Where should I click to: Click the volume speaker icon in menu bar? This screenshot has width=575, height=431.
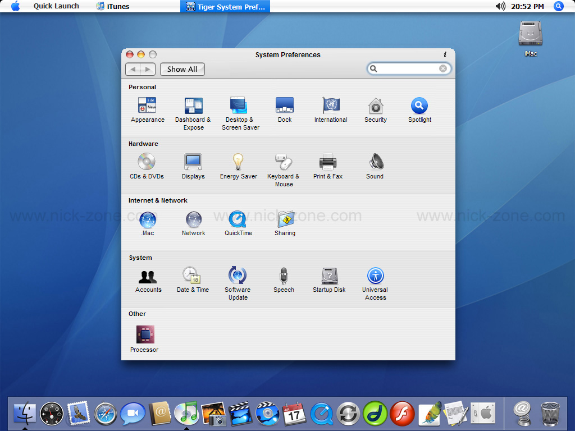tap(500, 6)
